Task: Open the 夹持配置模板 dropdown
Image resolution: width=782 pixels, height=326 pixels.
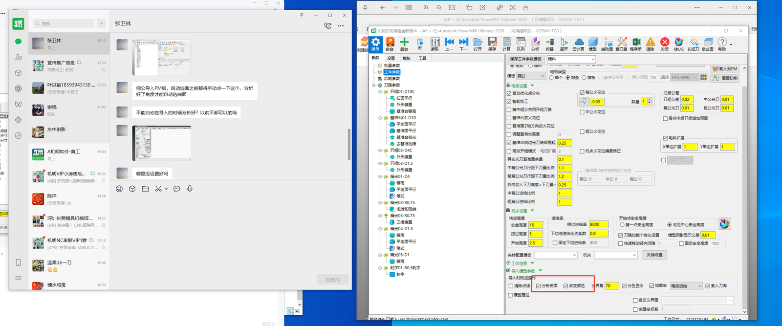Action: pos(555,255)
